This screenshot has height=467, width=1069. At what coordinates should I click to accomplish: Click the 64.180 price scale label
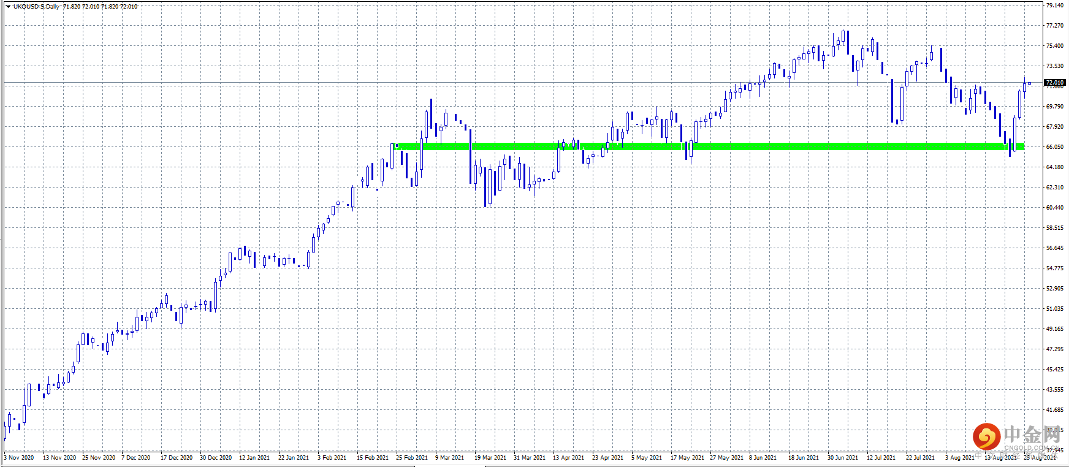click(1055, 167)
